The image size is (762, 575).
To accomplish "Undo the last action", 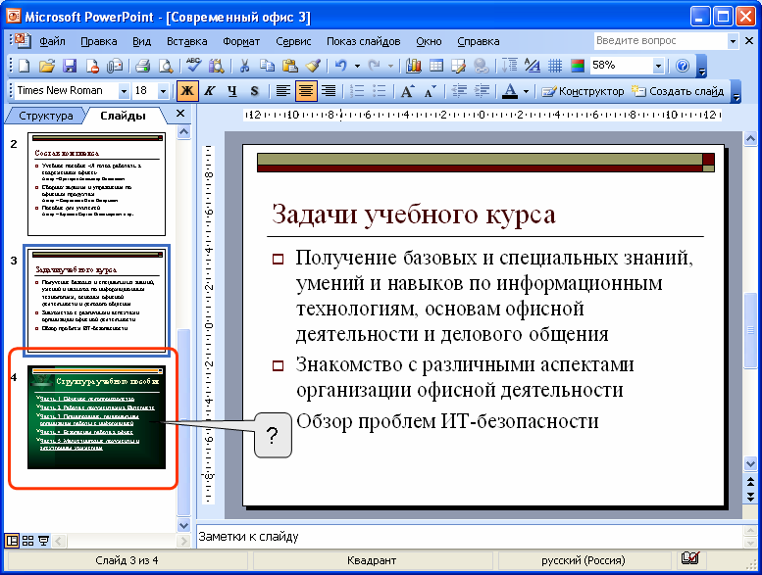I will point(341,66).
